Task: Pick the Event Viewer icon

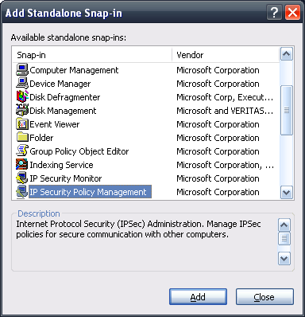Action: click(22, 124)
